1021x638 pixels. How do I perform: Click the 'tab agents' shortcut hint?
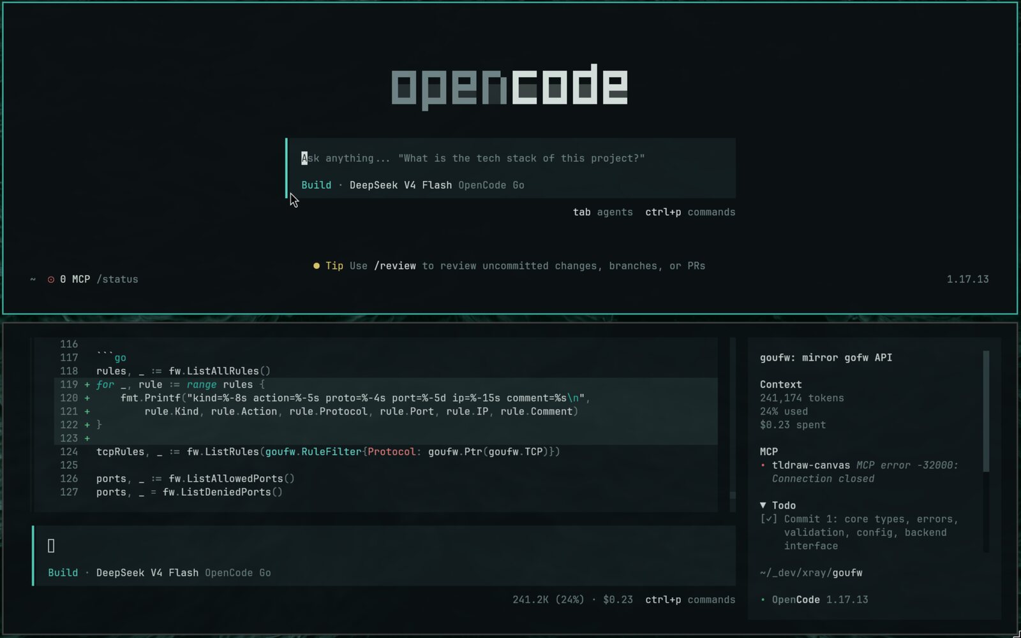[603, 212]
